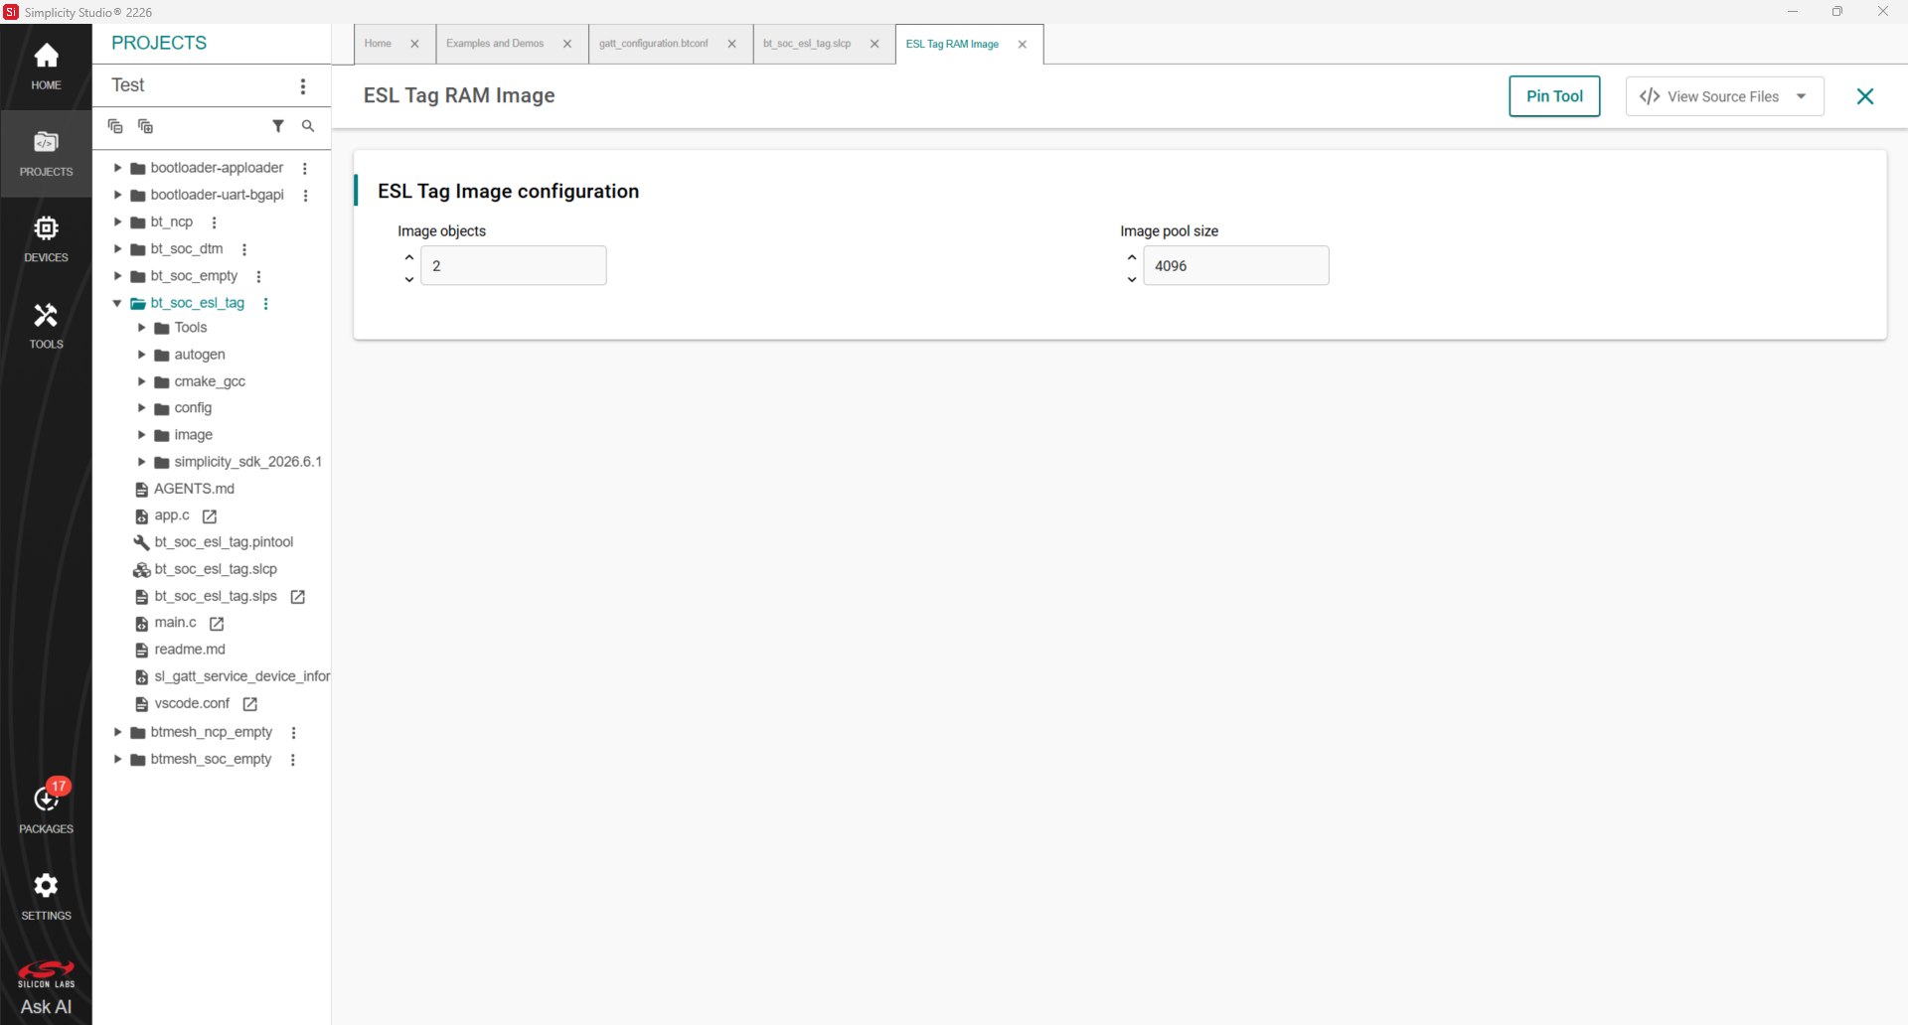Open the Projects sidebar section
Viewport: 1908px width, 1025px height.
coord(46,153)
